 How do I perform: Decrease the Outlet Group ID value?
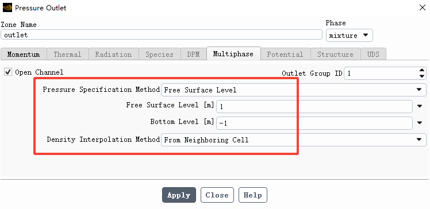[422, 76]
